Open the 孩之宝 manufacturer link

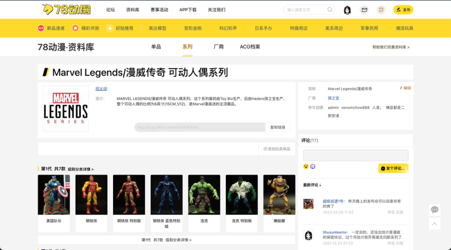(x=333, y=98)
